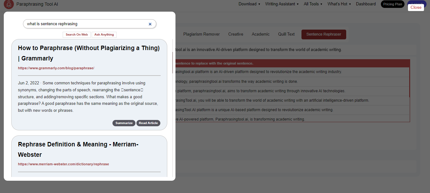Viewport: 430px width, 193px height.
Task: Click the Ask Anything button
Action: point(104,35)
